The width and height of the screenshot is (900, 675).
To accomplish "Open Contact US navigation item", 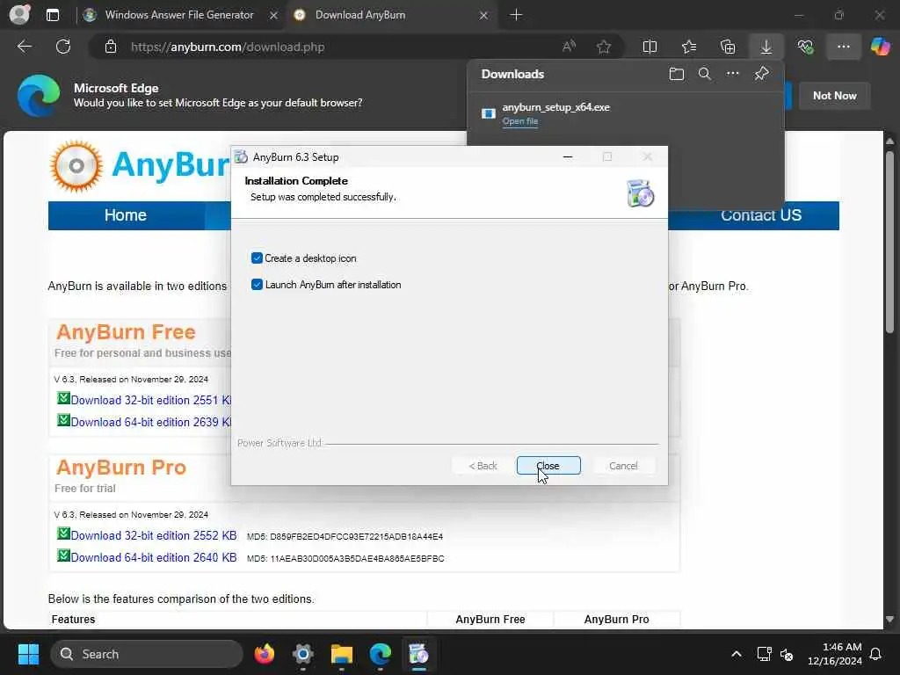I will tap(760, 215).
